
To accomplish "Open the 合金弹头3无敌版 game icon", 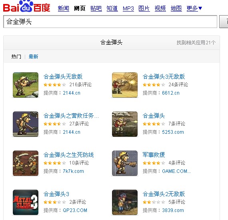I will (125, 85).
